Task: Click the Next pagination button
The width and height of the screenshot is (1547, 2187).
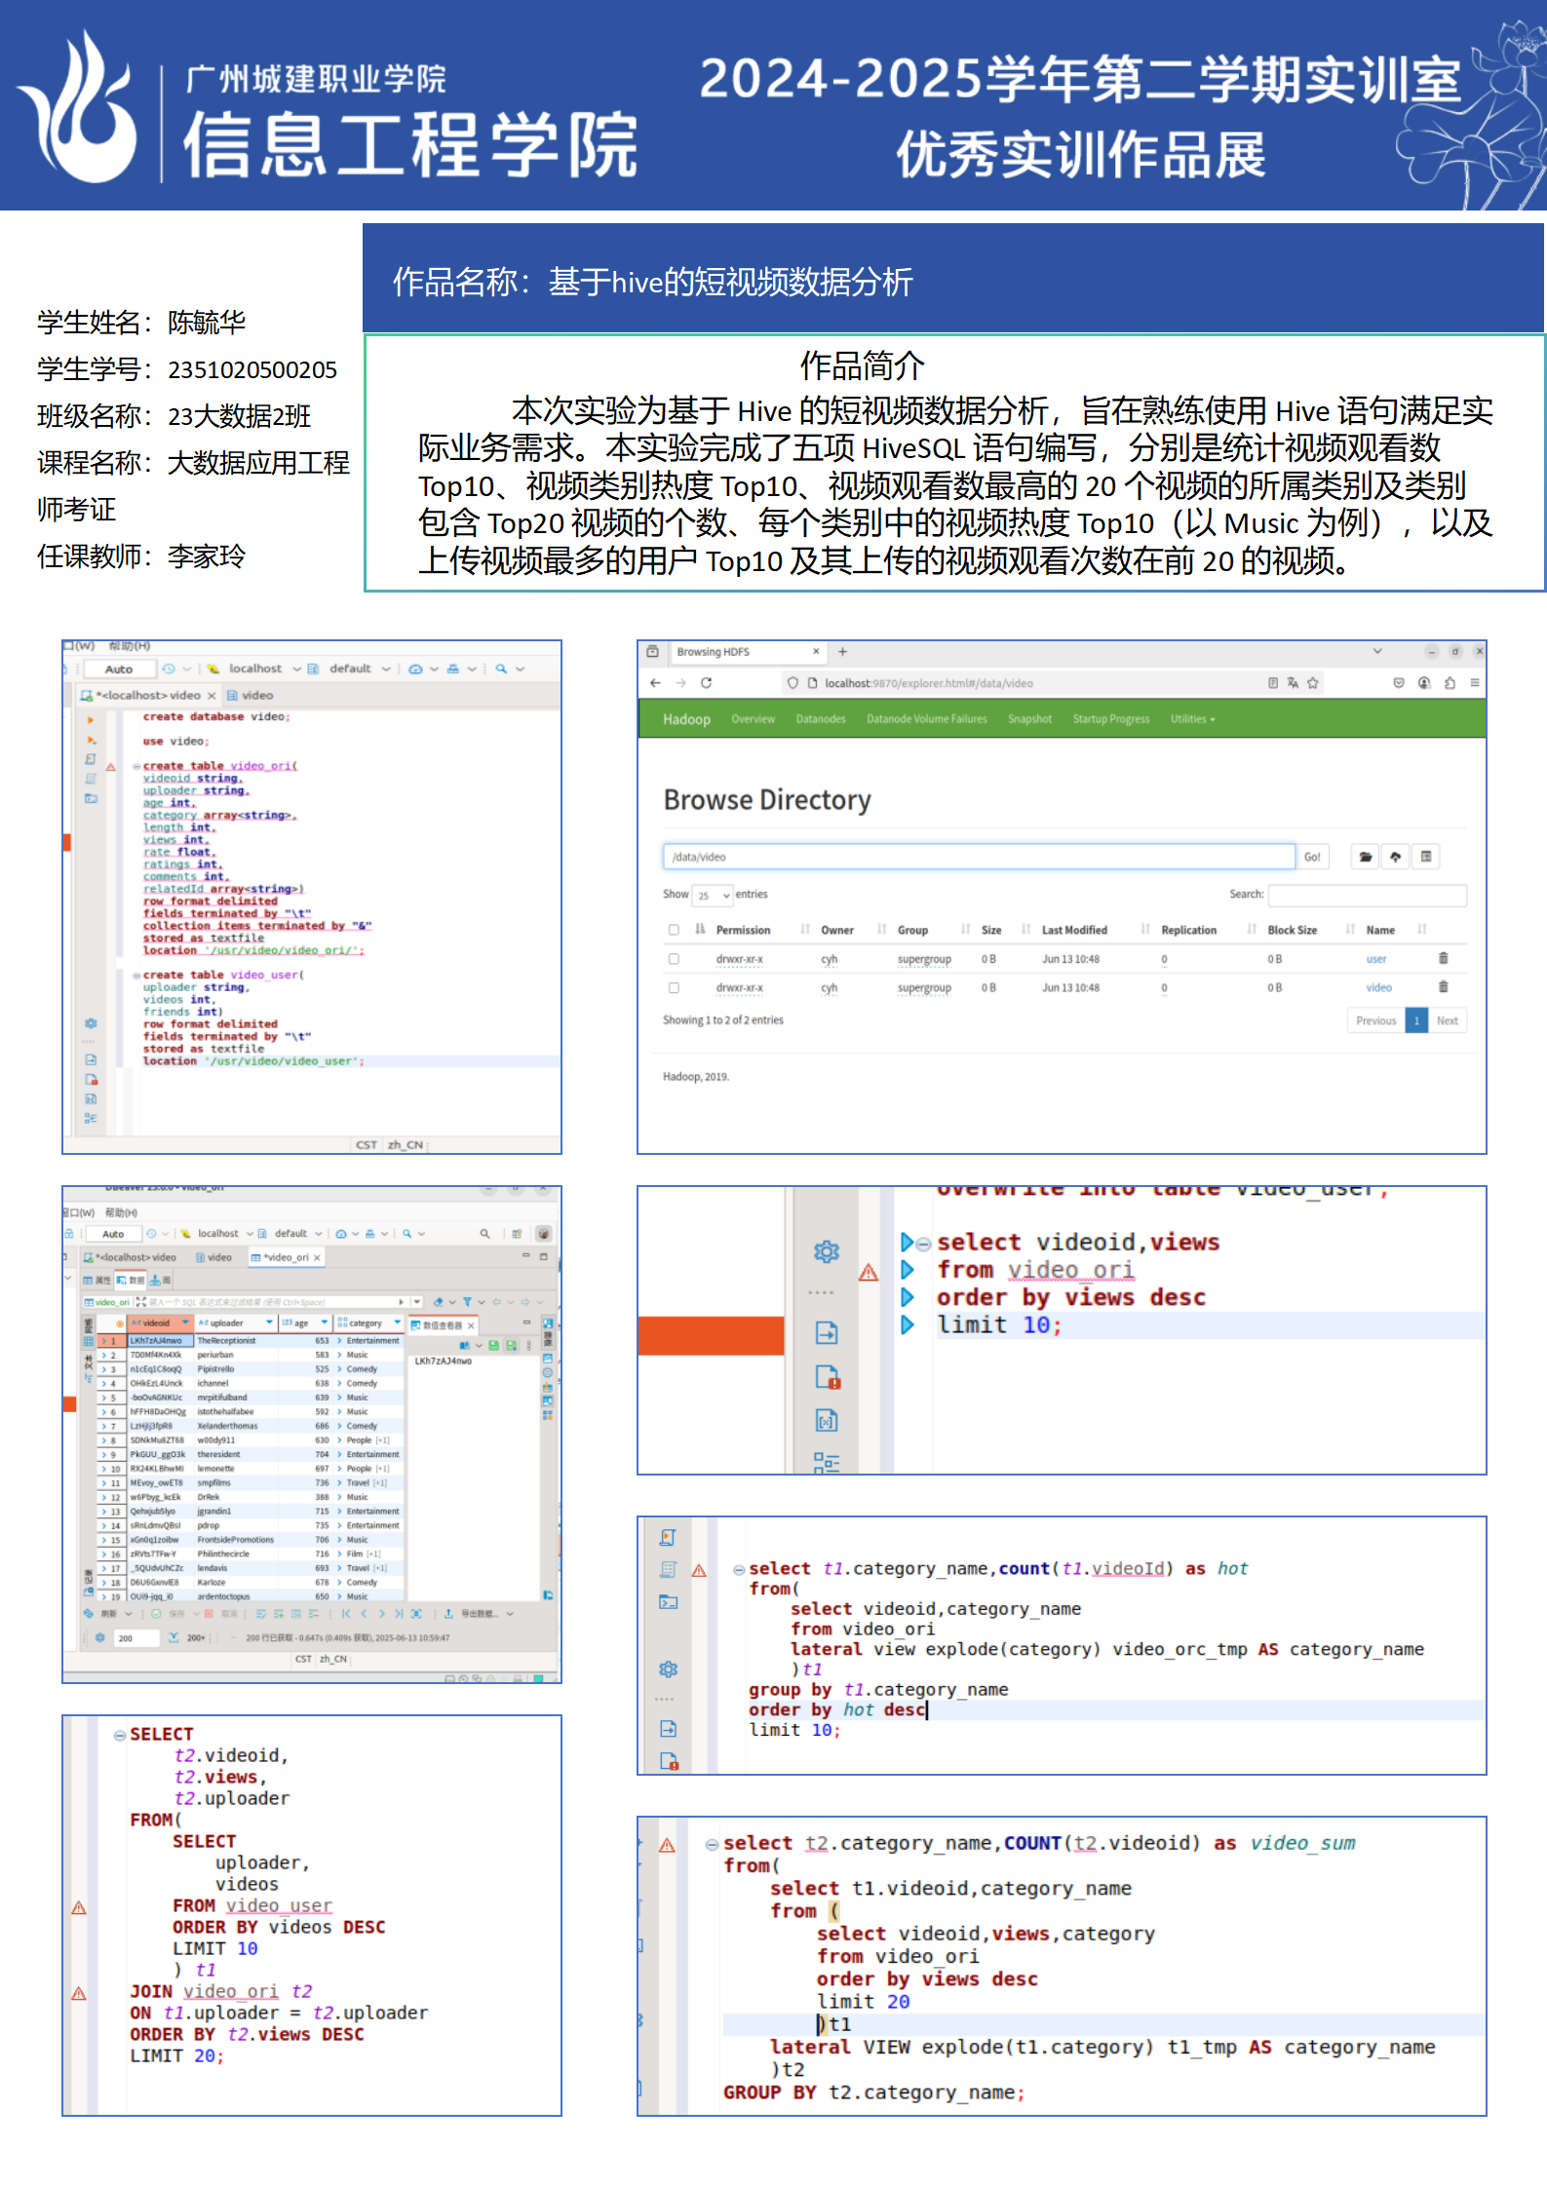Action: (1447, 1020)
